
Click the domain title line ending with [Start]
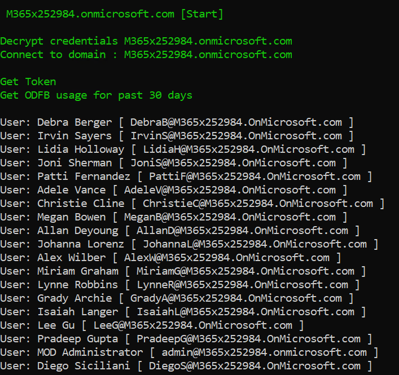click(x=115, y=15)
